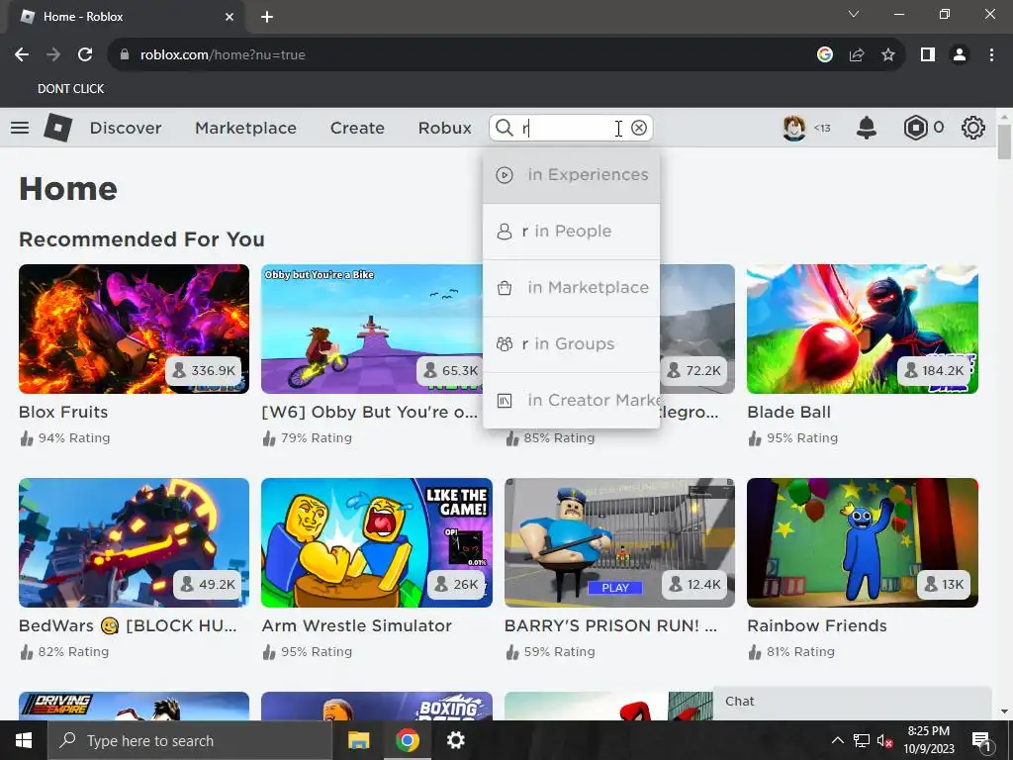Open the hamburger navigation menu
1013x760 pixels.
(x=20, y=128)
